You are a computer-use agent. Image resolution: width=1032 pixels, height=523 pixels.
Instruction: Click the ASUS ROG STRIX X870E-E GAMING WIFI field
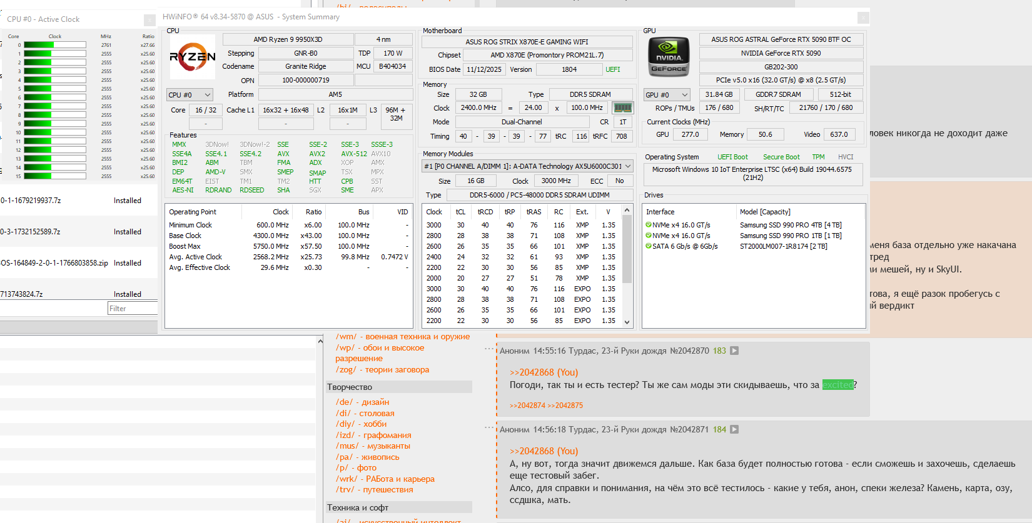click(527, 42)
